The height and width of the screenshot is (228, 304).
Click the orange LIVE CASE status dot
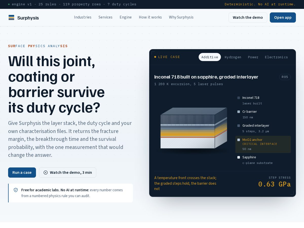pyautogui.click(x=155, y=57)
